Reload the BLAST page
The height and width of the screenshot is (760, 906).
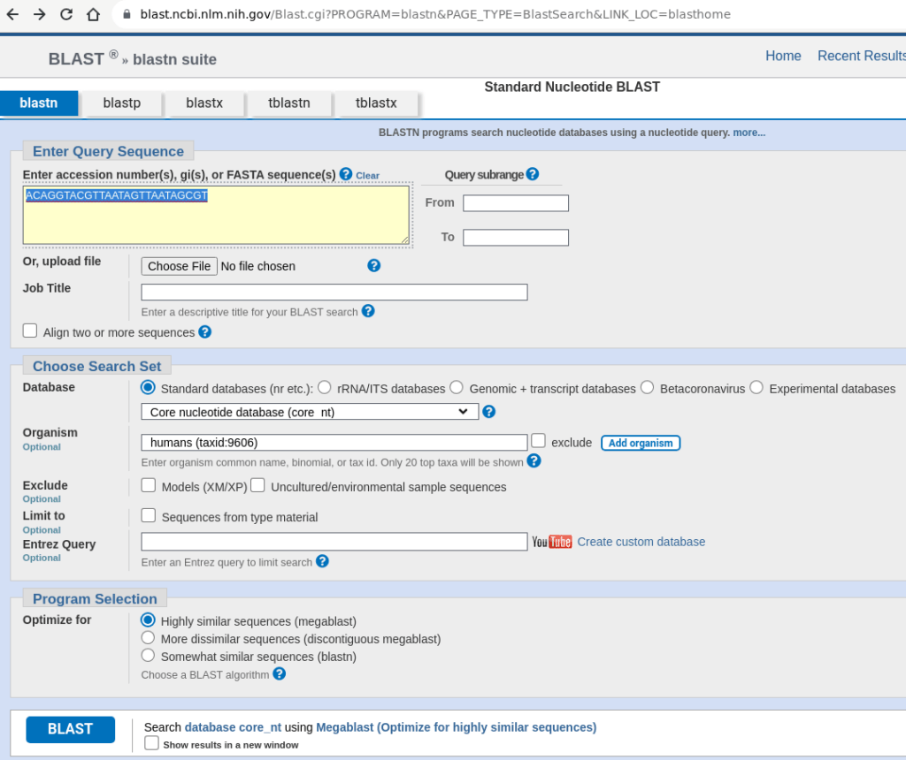click(x=66, y=14)
